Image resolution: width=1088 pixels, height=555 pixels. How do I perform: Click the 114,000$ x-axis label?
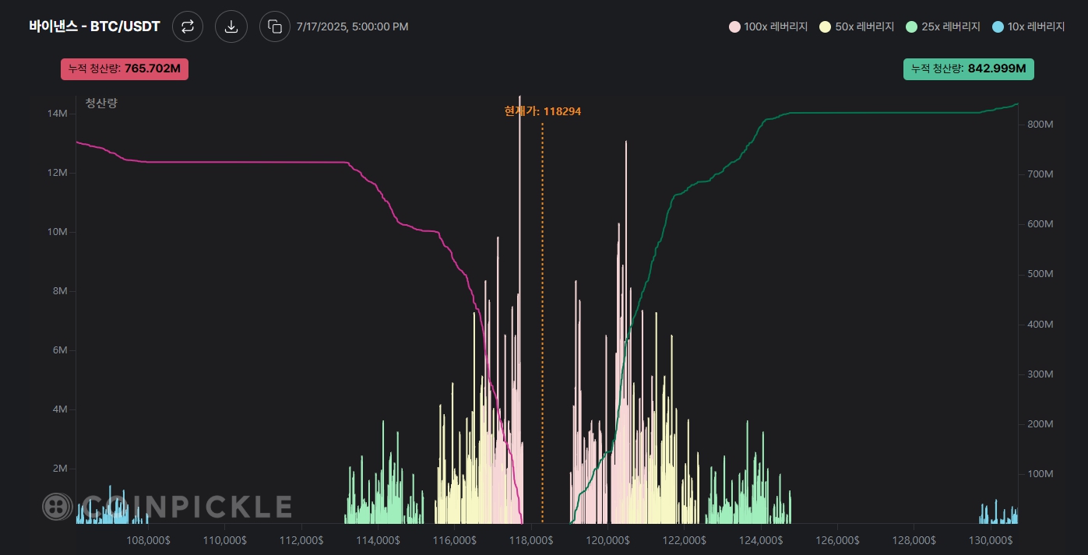(x=378, y=539)
